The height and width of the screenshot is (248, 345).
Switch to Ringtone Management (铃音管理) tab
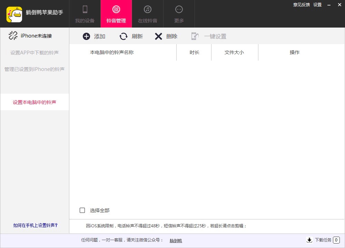(x=116, y=14)
